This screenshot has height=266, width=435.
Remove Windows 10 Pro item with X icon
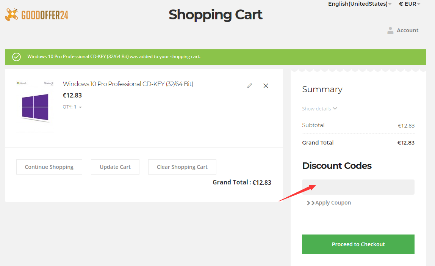[266, 86]
